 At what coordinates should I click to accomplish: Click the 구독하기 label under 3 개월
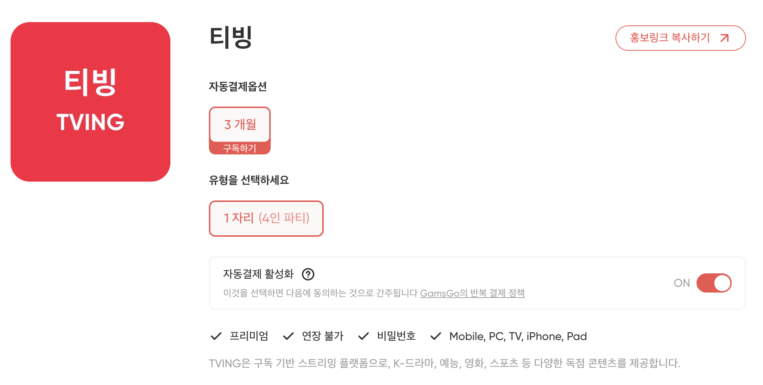click(240, 148)
